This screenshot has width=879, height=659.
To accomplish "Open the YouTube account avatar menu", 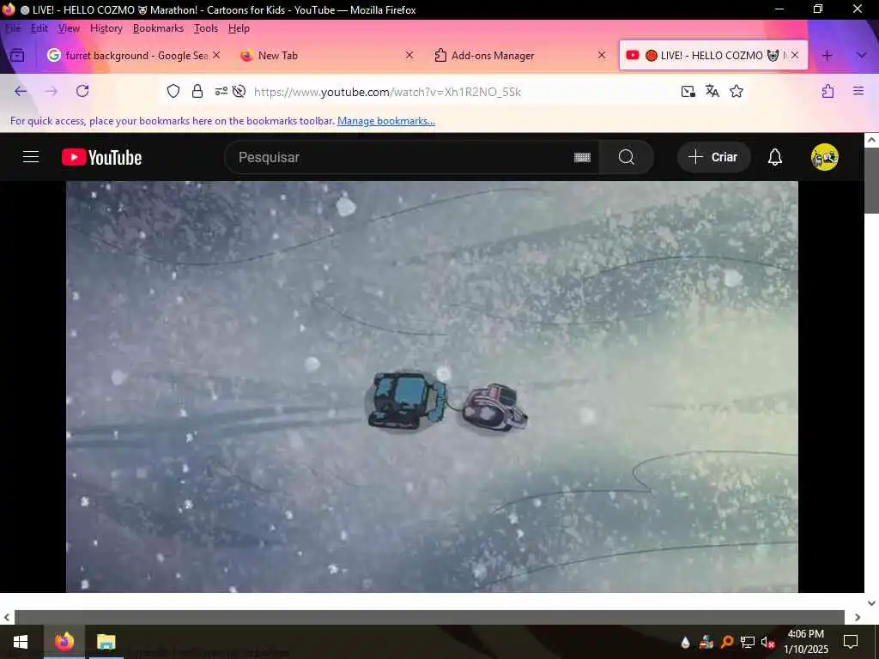I will (x=825, y=158).
